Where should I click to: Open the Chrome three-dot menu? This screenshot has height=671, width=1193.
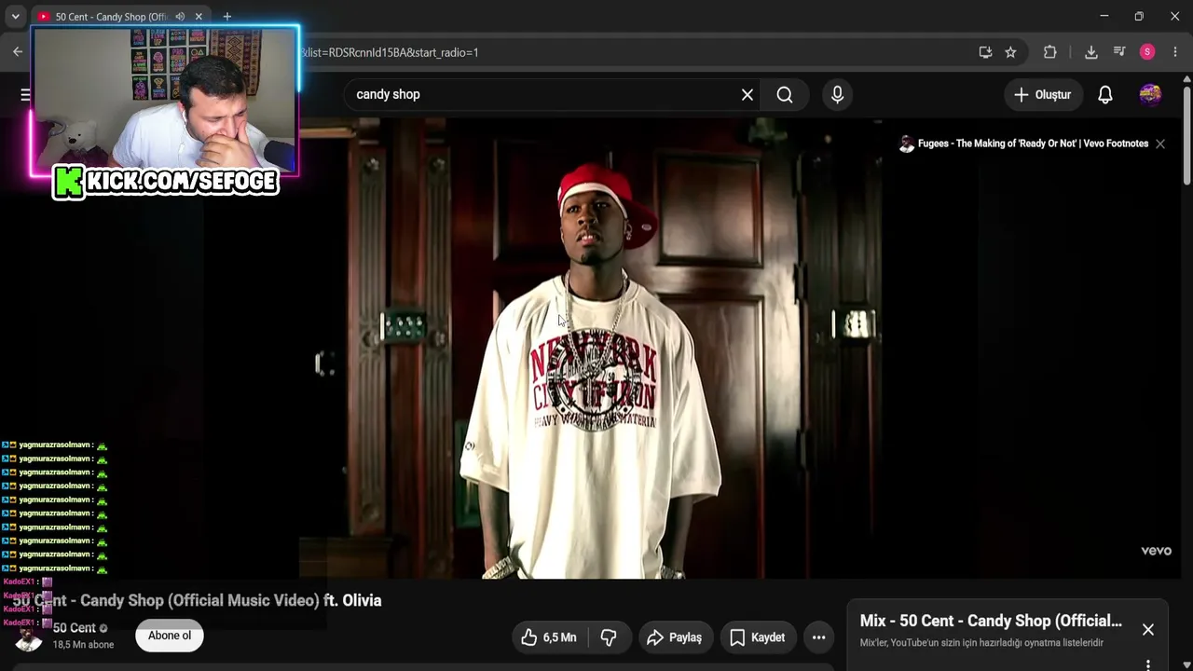pyautogui.click(x=1175, y=52)
